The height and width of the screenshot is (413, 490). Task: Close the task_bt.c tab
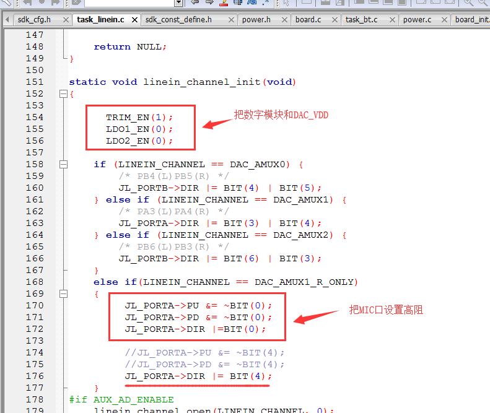pyautogui.click(x=392, y=20)
